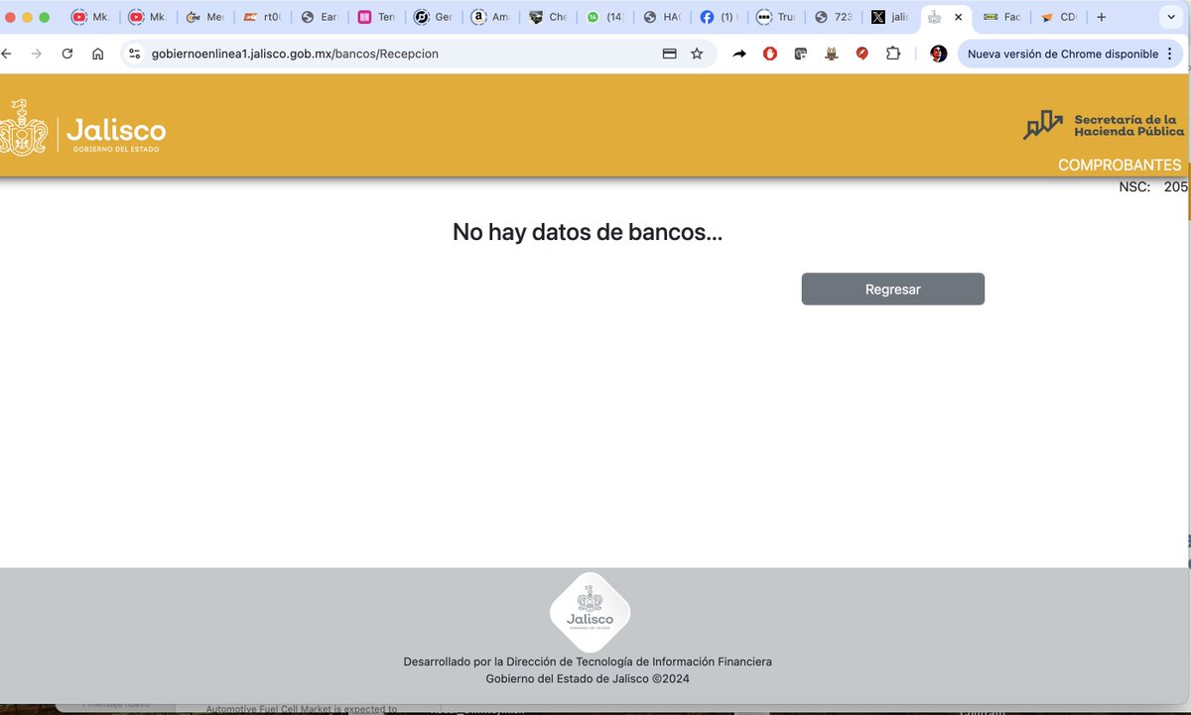Open site information icon in address bar
This screenshot has width=1191, height=715.
[135, 54]
